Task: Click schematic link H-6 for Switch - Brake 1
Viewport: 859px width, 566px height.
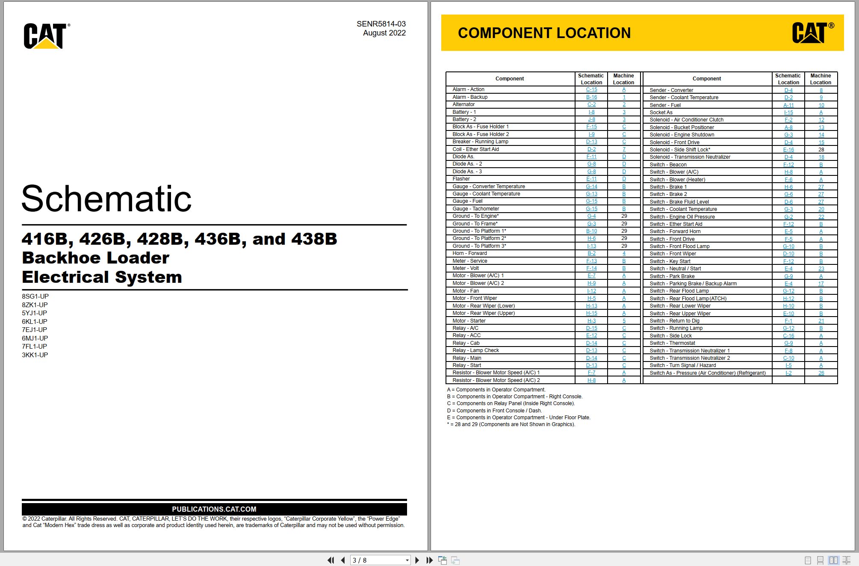Action: click(x=788, y=187)
